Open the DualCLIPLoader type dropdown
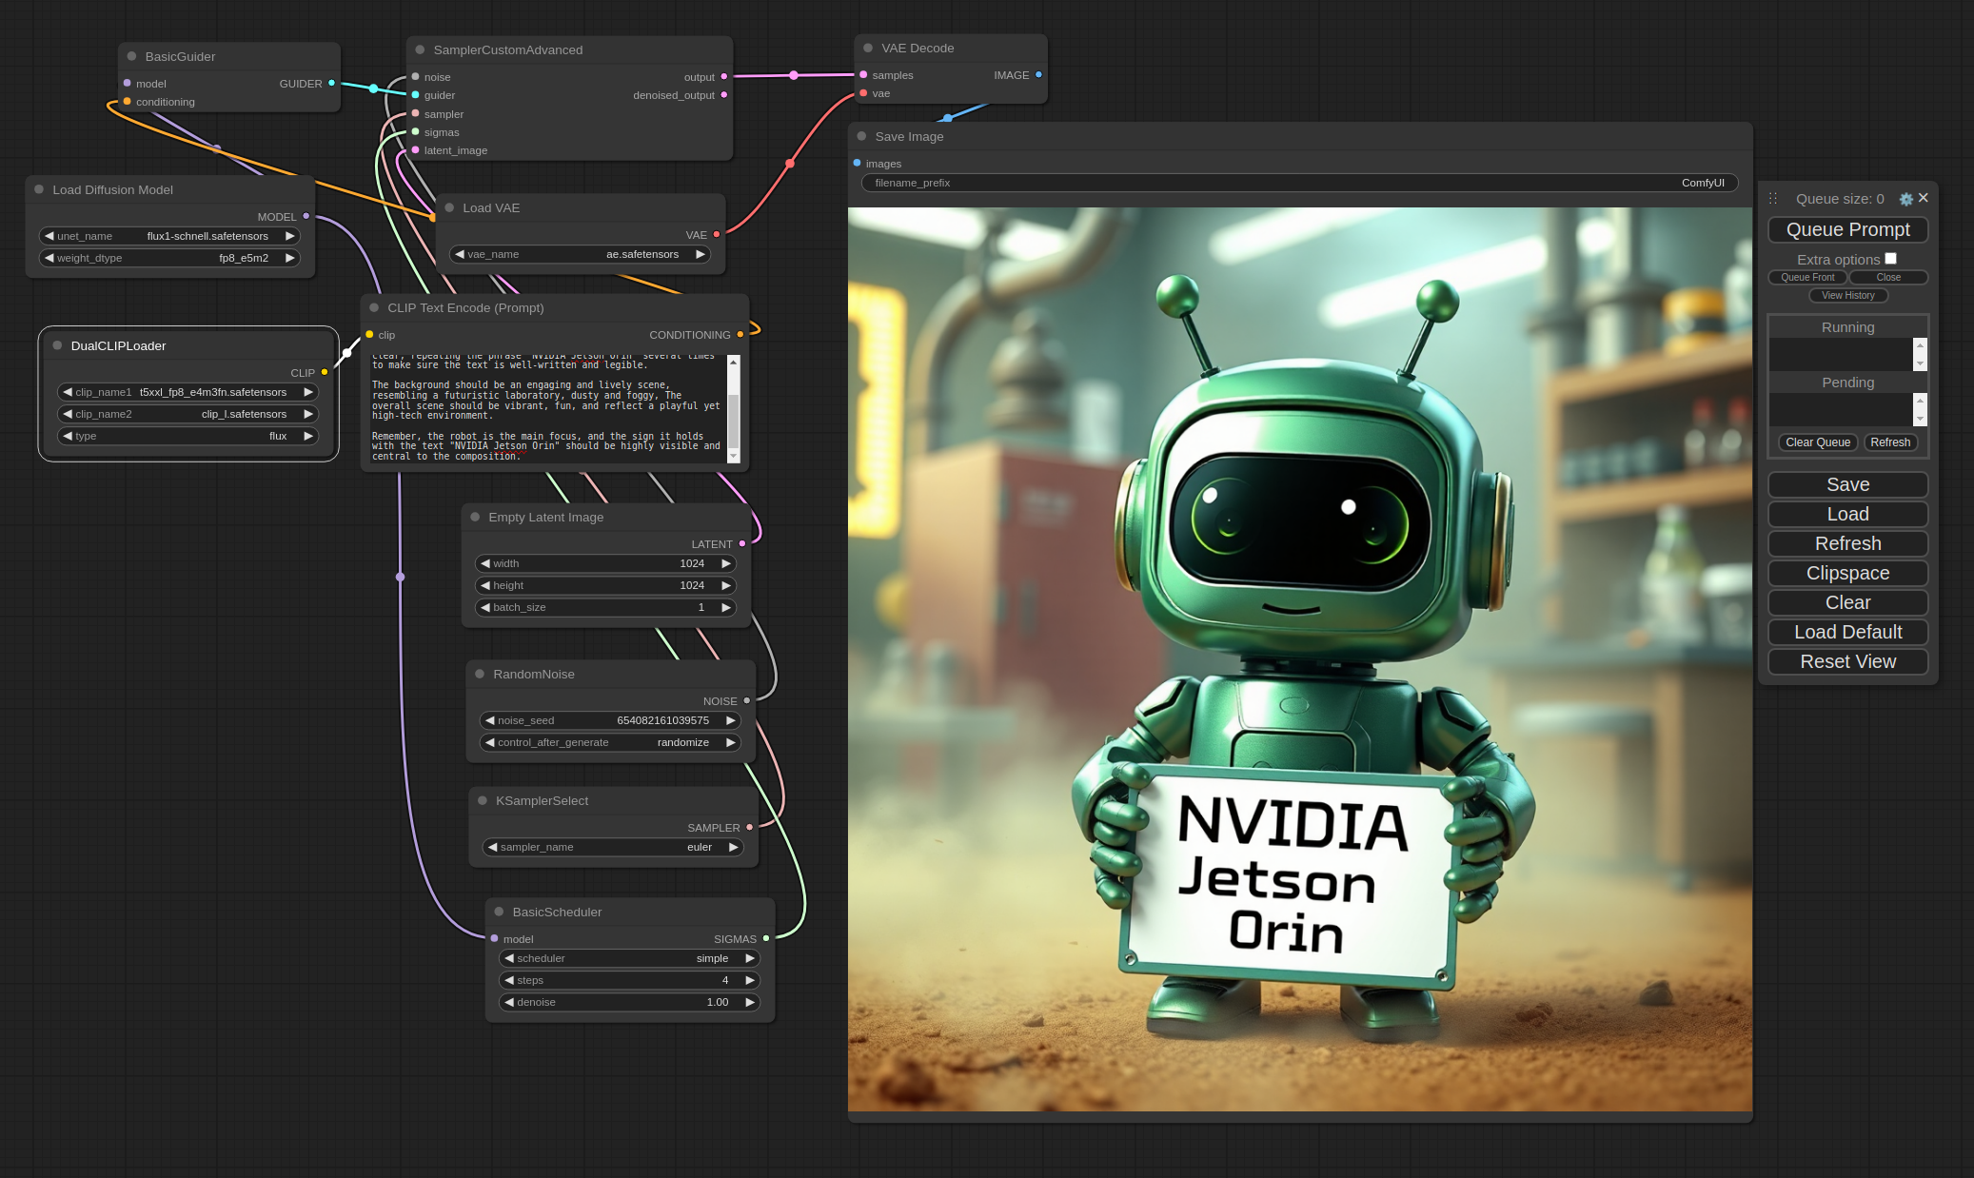Image resolution: width=1974 pixels, height=1178 pixels. pos(188,436)
